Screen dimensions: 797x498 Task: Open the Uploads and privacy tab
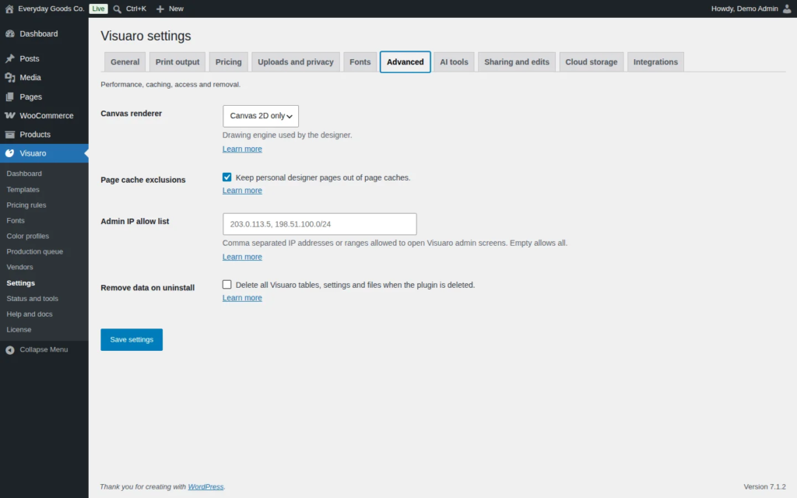click(295, 62)
